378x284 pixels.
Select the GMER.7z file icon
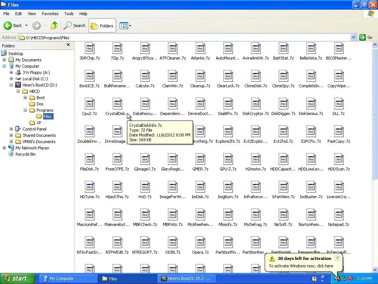[200, 159]
